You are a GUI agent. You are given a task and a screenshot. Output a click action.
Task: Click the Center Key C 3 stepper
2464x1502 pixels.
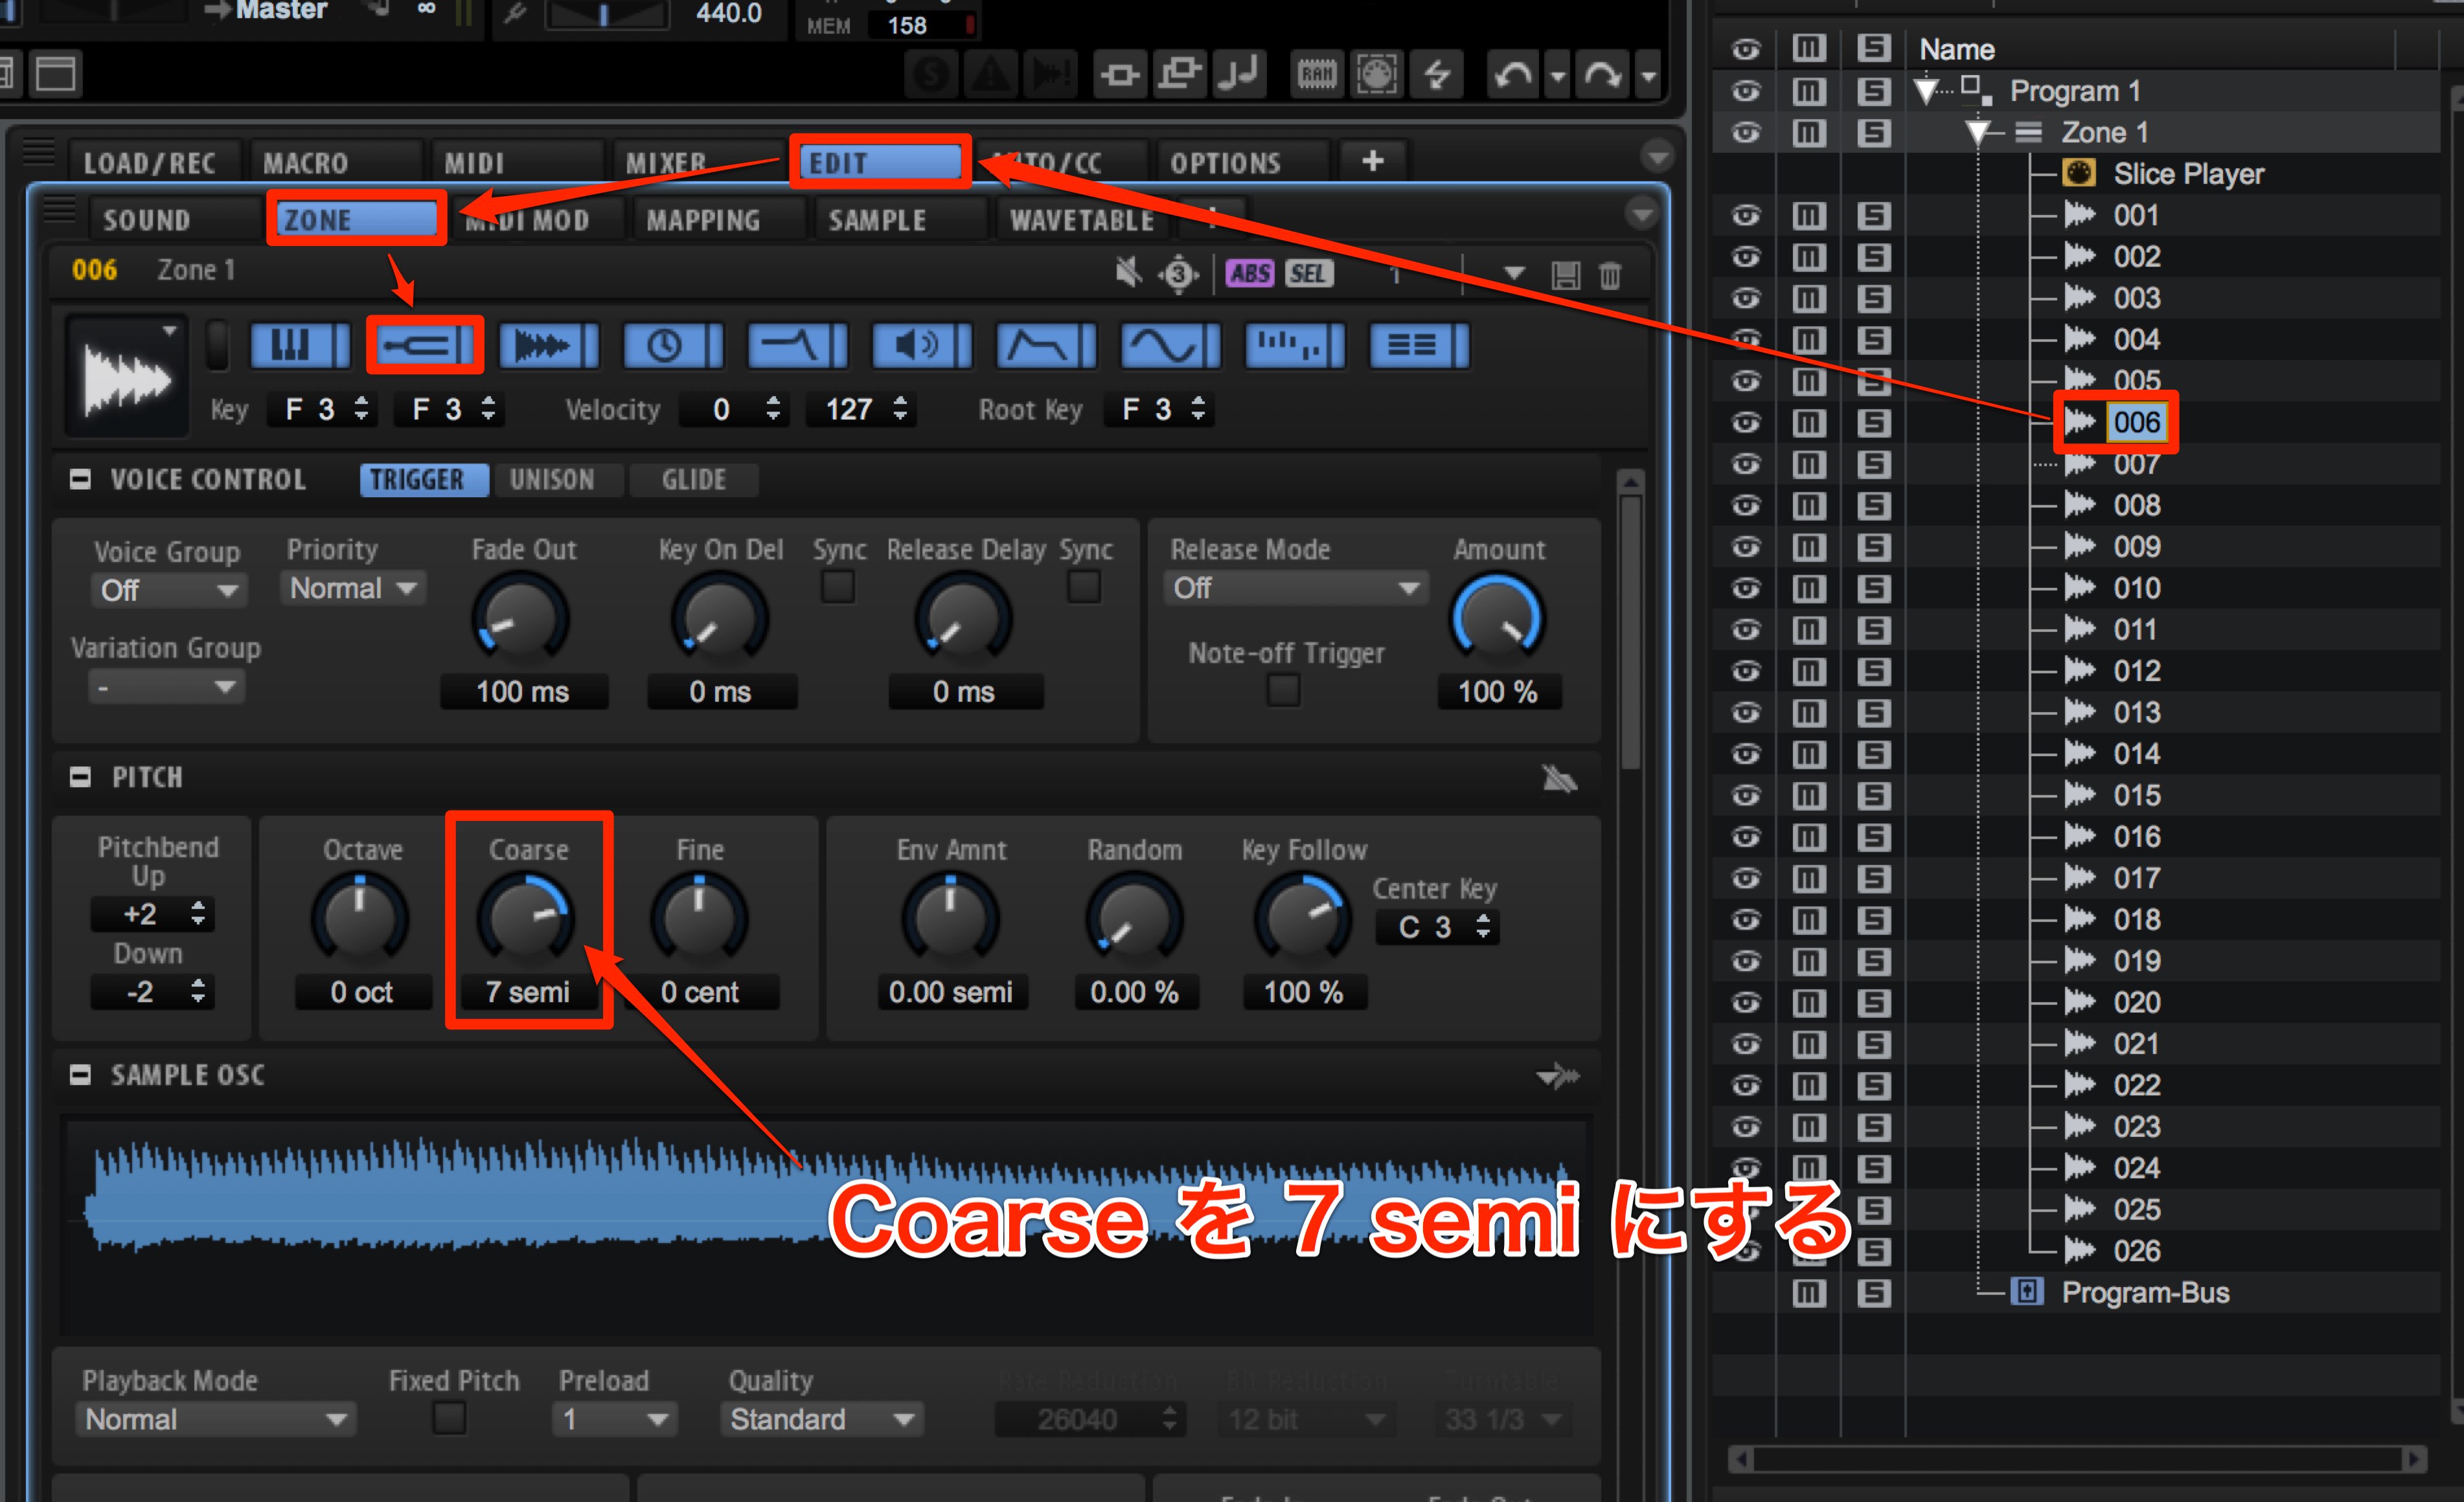[x=1437, y=926]
